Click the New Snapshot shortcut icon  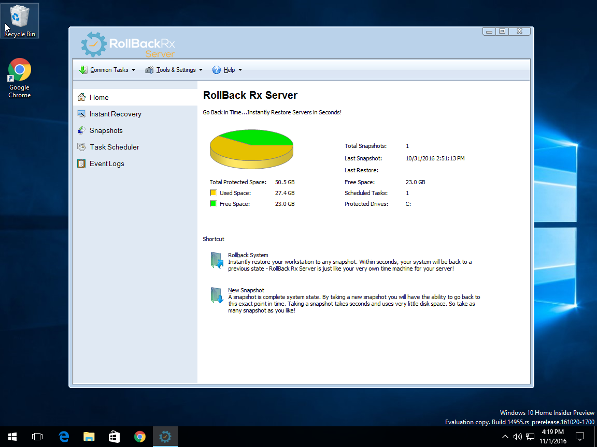pyautogui.click(x=217, y=295)
